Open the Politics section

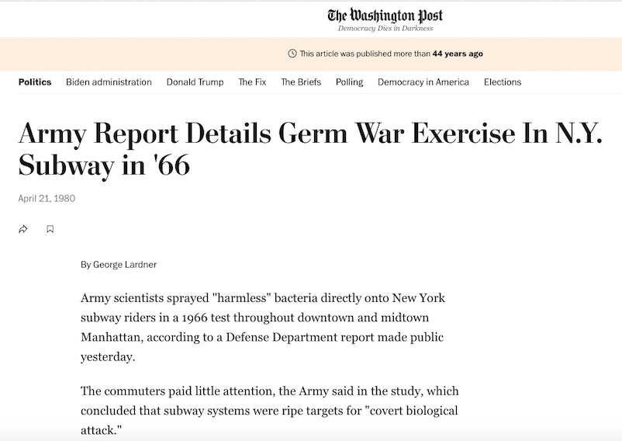point(35,82)
